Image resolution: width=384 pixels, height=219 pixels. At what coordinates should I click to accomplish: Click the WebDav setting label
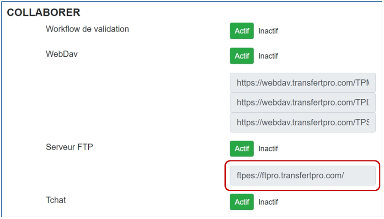click(62, 54)
